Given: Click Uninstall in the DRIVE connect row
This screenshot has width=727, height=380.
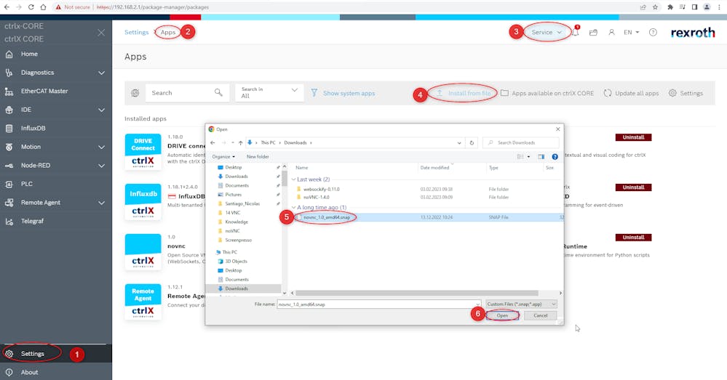Looking at the screenshot, I should (633, 137).
